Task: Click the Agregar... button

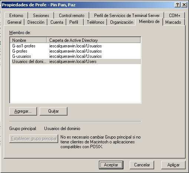Action: click(23, 111)
